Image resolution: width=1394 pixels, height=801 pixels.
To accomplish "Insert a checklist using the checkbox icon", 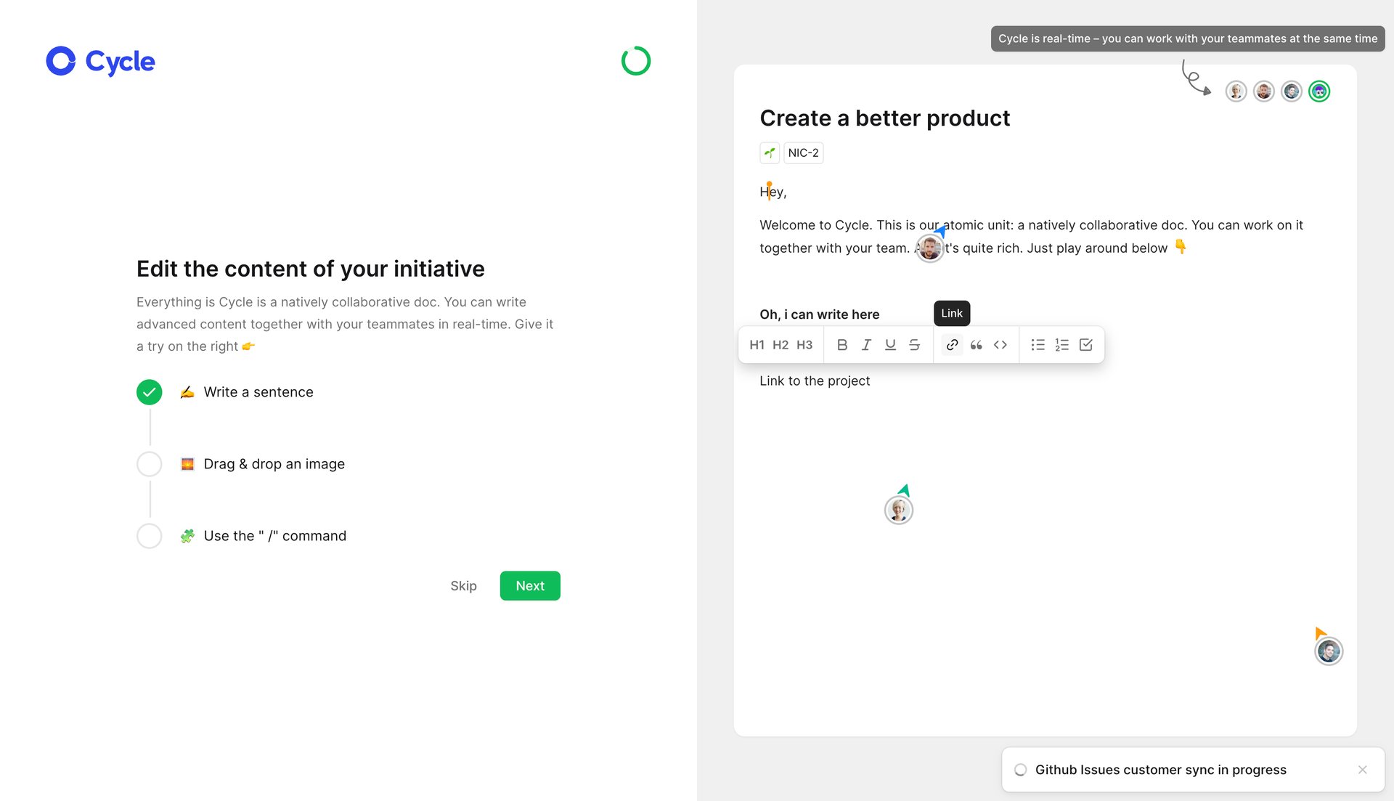I will 1085,344.
